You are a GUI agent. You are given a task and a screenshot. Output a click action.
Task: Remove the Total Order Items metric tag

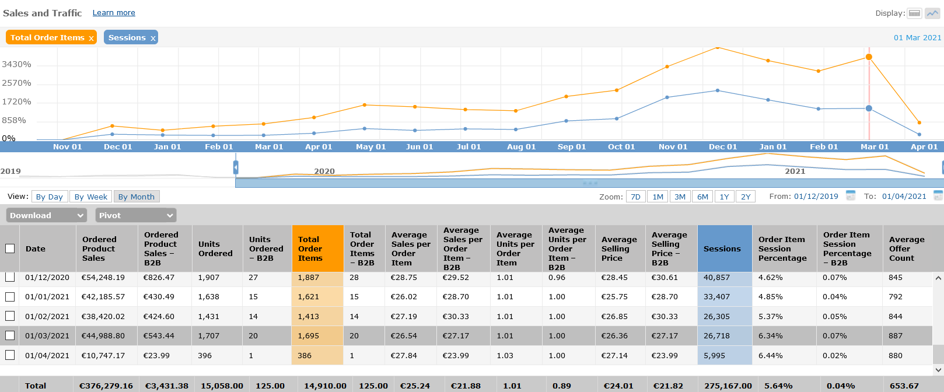(91, 38)
